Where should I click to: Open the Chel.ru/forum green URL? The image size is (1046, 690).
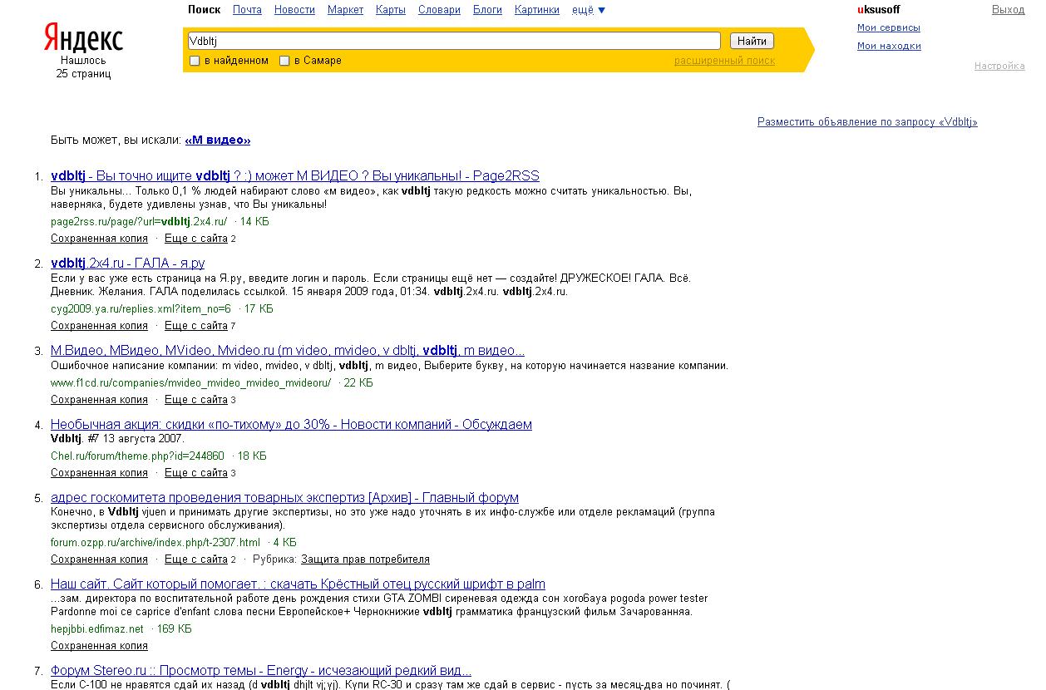click(137, 456)
